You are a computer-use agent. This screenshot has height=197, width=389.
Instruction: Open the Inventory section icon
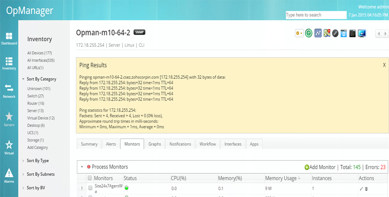coord(9,61)
